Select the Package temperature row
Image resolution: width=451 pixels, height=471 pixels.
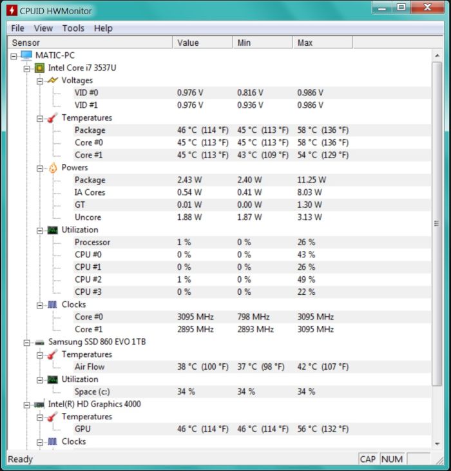pyautogui.click(x=252, y=130)
